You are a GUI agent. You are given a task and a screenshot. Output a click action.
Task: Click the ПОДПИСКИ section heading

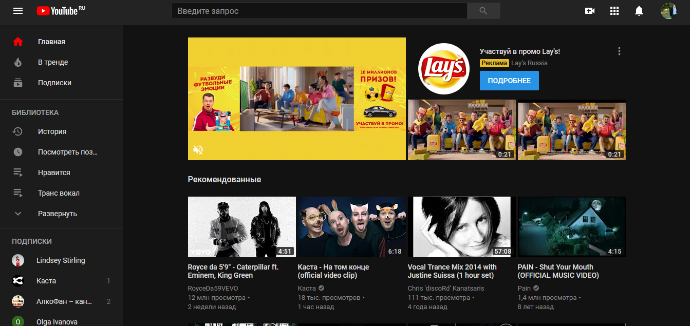click(x=32, y=241)
